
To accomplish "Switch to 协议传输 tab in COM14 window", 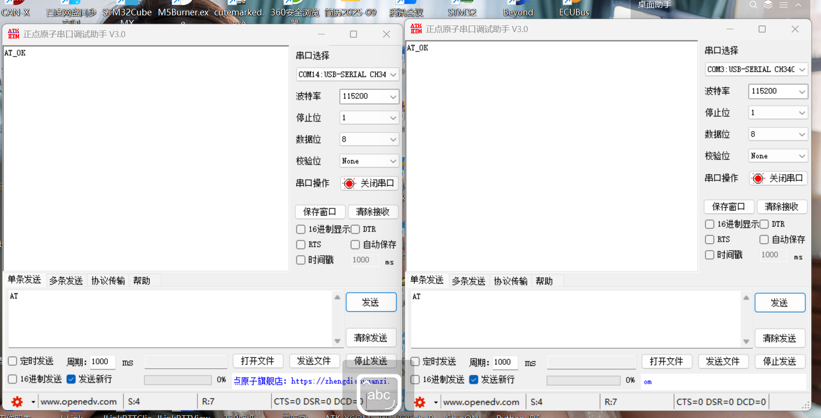I will tap(108, 281).
